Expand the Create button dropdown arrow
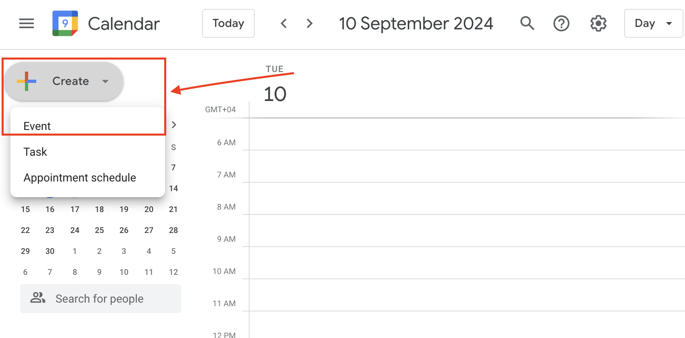This screenshot has height=338, width=685. (105, 82)
